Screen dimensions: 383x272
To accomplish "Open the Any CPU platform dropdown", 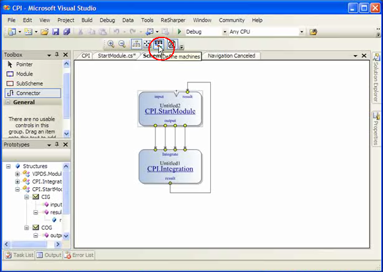I will [302, 32].
